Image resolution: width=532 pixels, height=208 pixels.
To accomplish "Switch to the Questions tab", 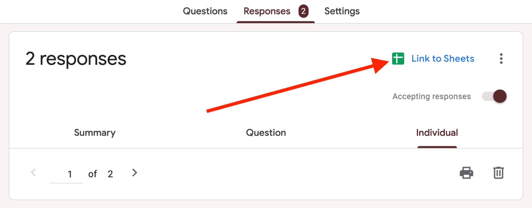I will coord(205,11).
